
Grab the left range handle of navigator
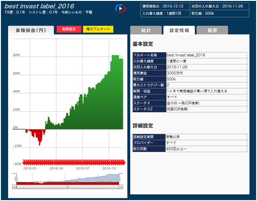[16, 179]
